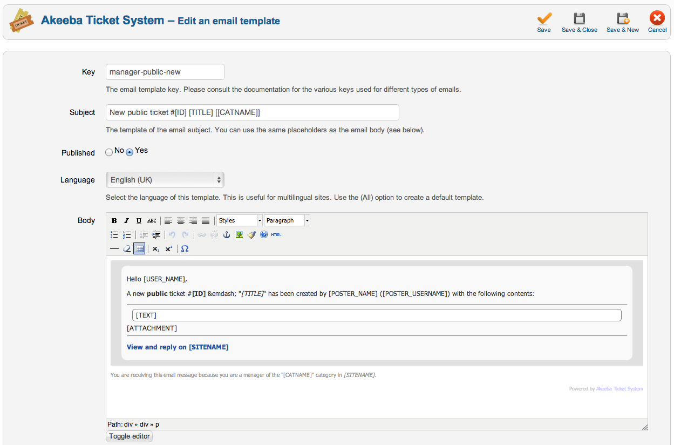The width and height of the screenshot is (674, 445).
Task: Click Save & New in the toolbar
Action: tap(623, 23)
